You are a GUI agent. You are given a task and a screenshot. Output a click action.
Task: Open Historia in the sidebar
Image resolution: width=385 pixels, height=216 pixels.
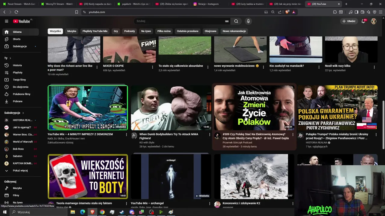pos(20,65)
